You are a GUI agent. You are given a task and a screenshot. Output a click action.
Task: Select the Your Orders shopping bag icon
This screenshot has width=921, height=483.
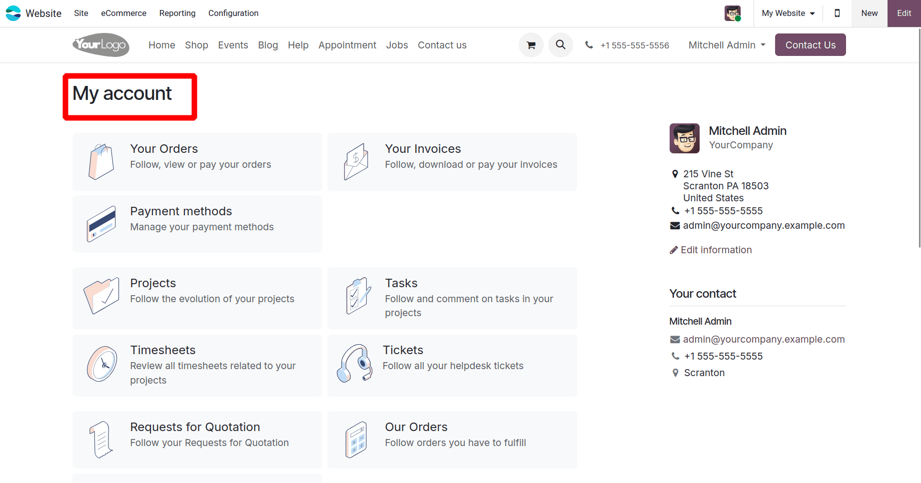click(101, 161)
